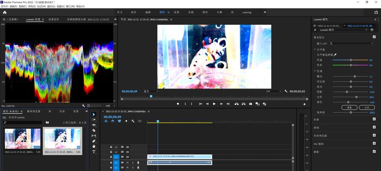Open the Lumetri 颜色 effect dropdown

tap(343, 30)
